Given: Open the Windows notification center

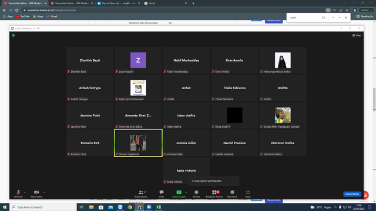Looking at the screenshot, I should tap(370, 207).
